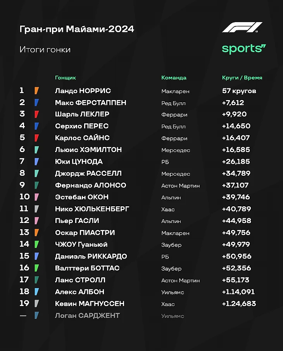Screen dimensions: 283x351
Task: Click the time gap +26,185 for Цунода
Action: [x=236, y=162]
